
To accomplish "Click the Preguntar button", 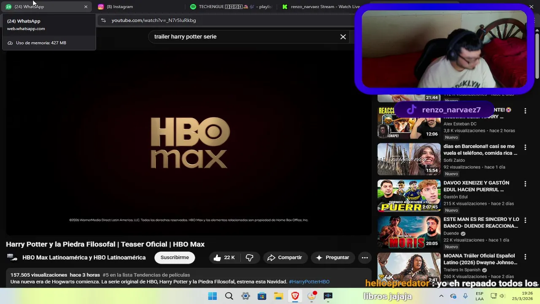I will (x=332, y=258).
